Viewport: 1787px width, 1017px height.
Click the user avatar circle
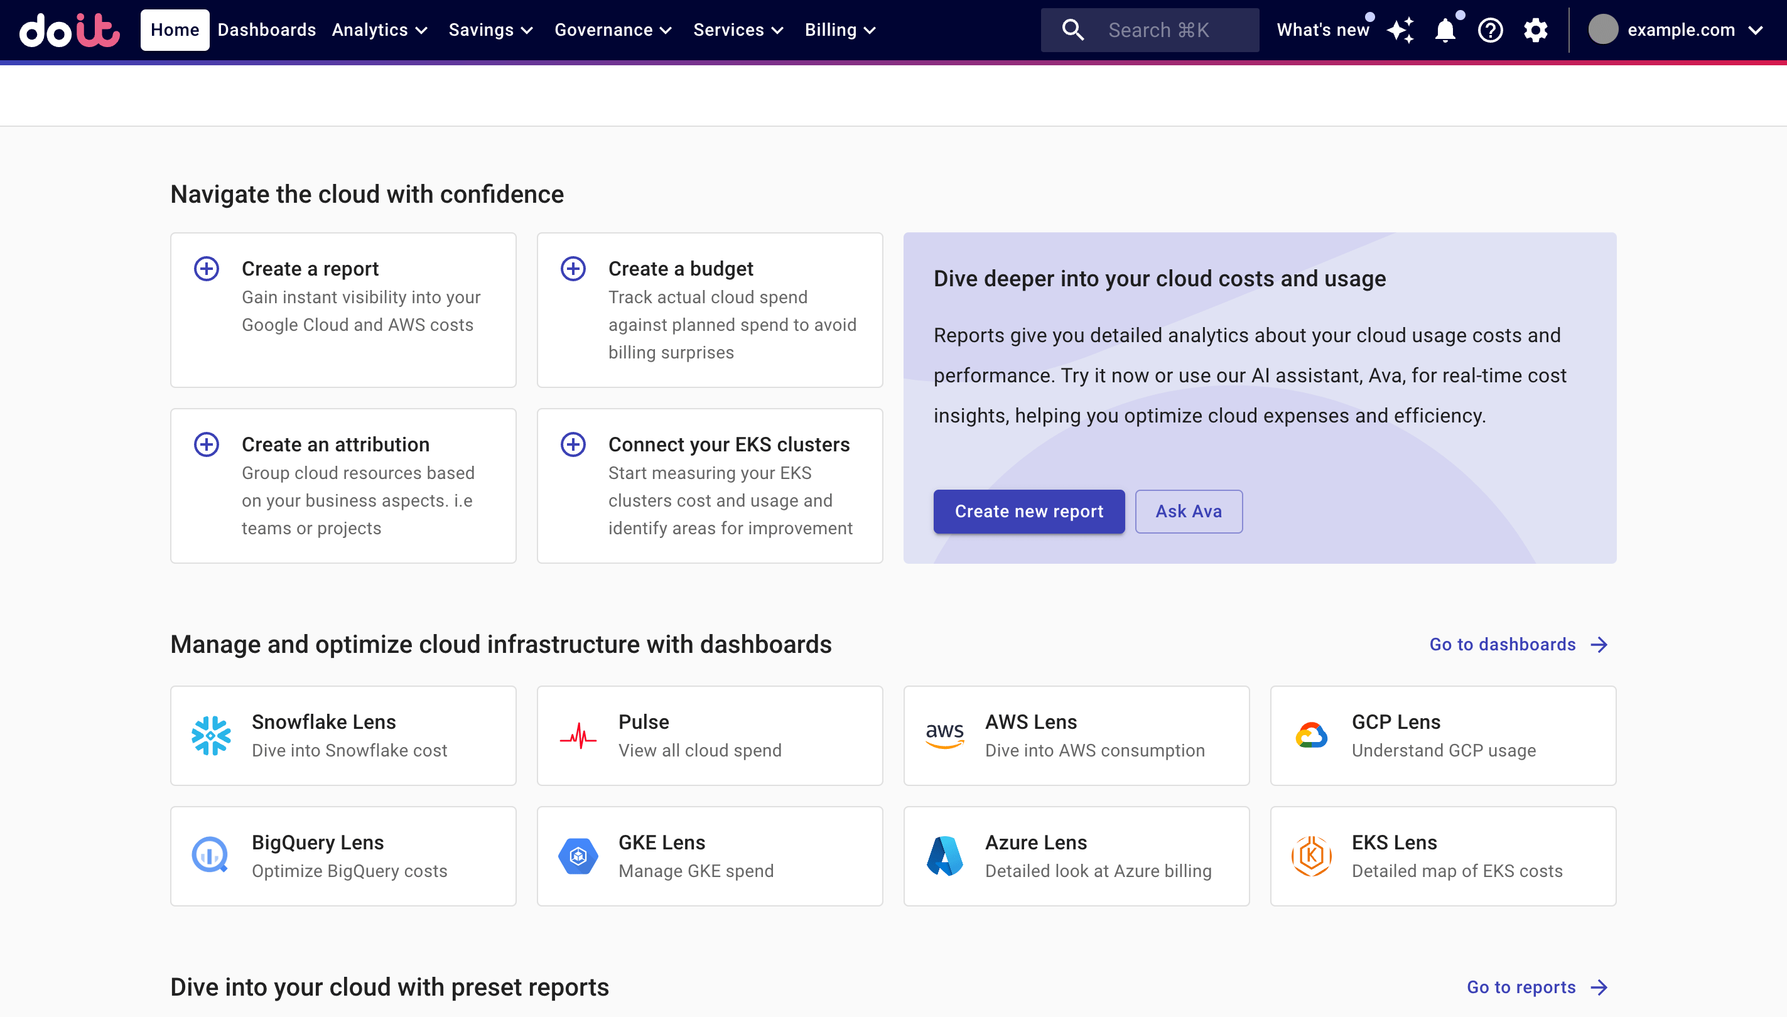(1602, 30)
